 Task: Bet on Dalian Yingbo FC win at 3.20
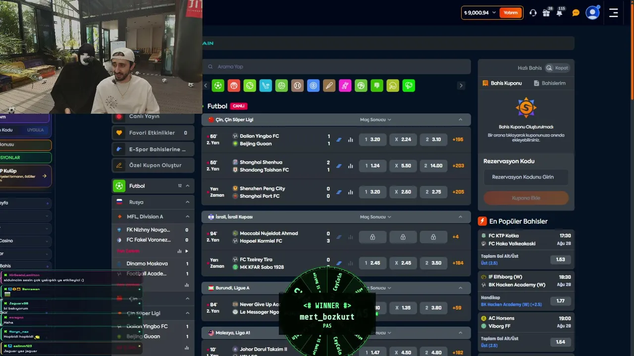tap(372, 139)
